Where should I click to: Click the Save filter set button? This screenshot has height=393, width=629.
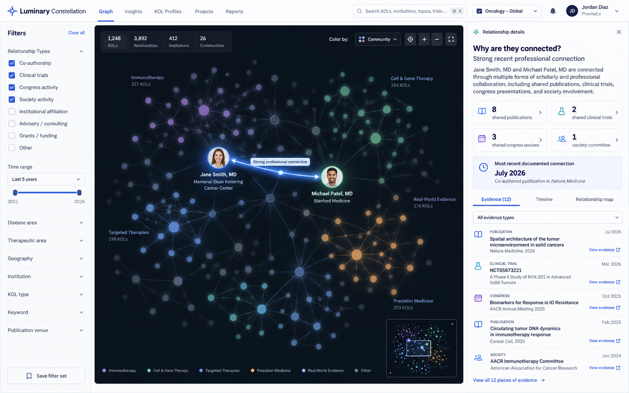pyautogui.click(x=46, y=376)
